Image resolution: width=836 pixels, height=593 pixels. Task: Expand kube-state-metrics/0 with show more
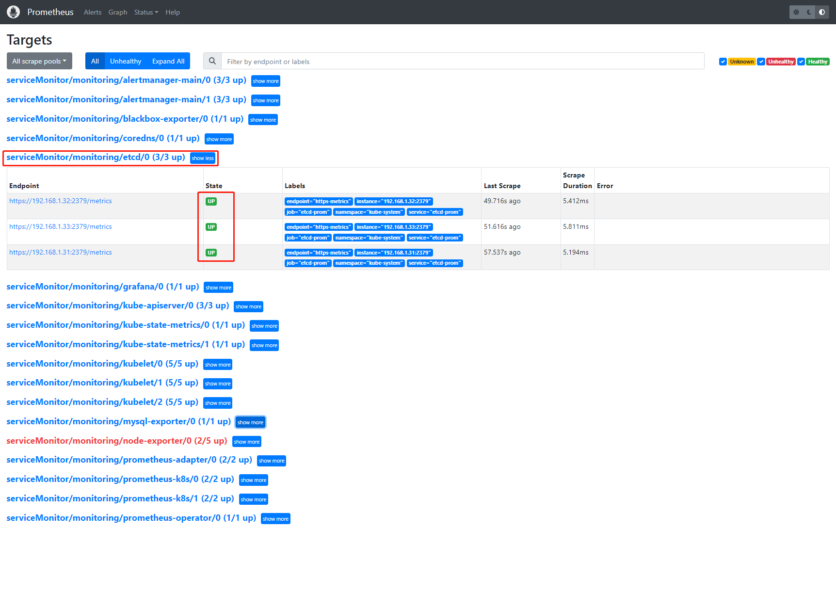(x=264, y=326)
